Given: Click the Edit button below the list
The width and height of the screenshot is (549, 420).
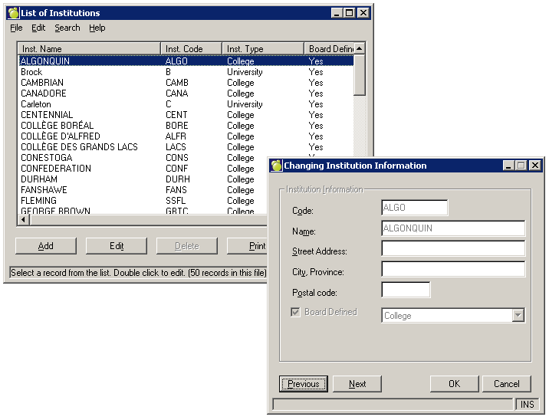Looking at the screenshot, I should pyautogui.click(x=116, y=246).
